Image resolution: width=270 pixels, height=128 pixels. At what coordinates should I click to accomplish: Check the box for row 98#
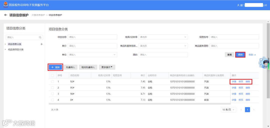(52, 94)
